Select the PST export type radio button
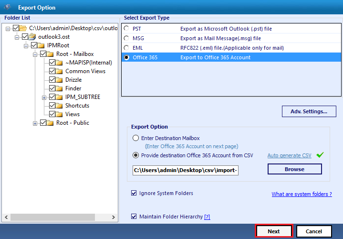Image resolution: width=343 pixels, height=239 pixels. tap(126, 28)
